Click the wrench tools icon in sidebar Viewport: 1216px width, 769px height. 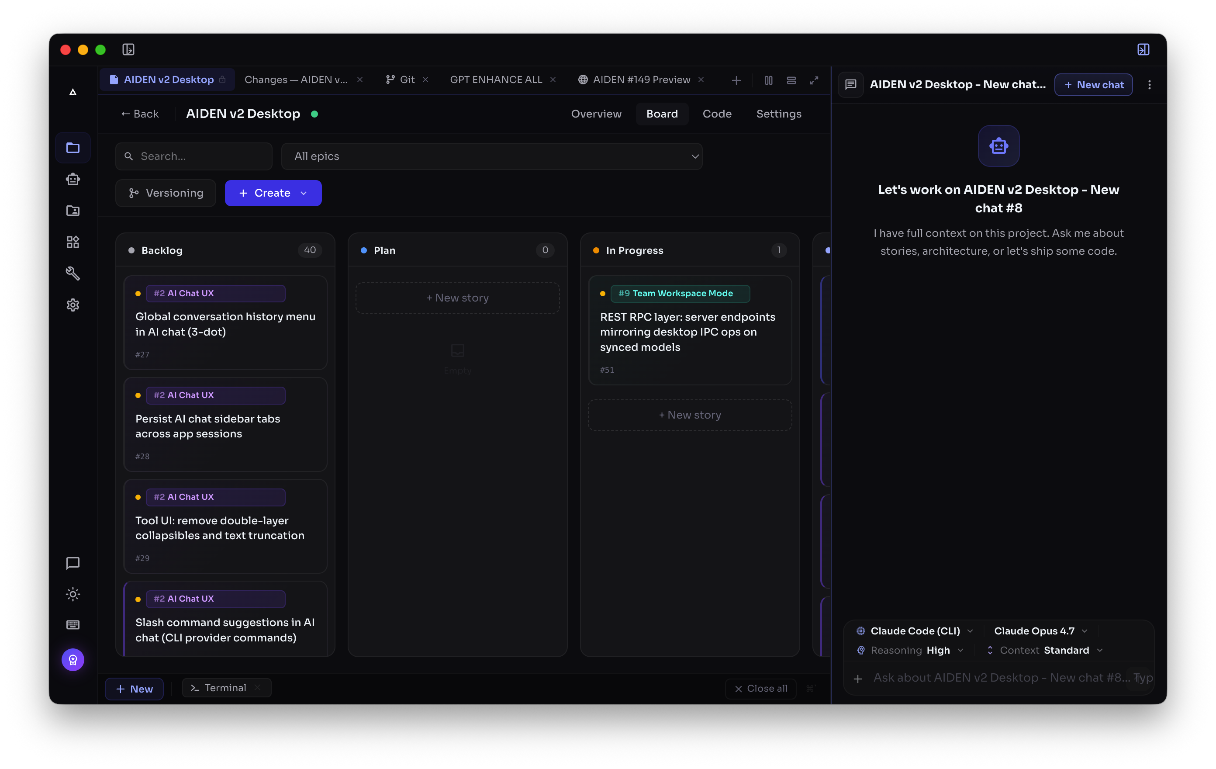pyautogui.click(x=73, y=274)
